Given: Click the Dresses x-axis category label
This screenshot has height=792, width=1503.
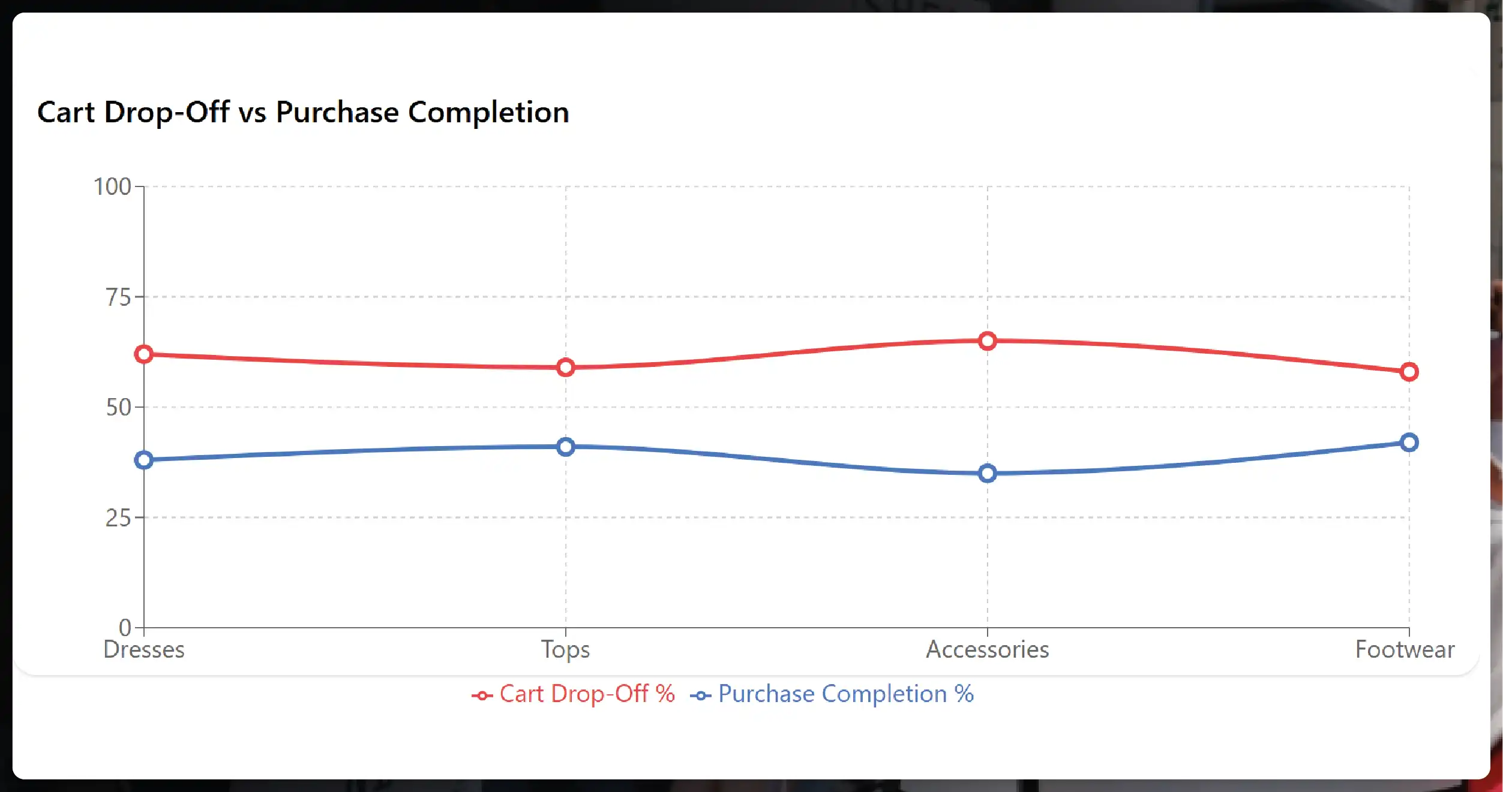Looking at the screenshot, I should [x=144, y=649].
